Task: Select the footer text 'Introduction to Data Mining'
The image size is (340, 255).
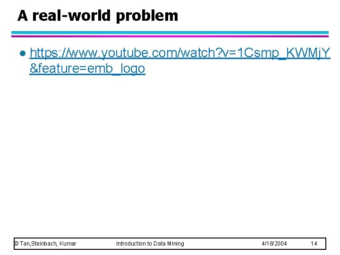Action: 150,244
